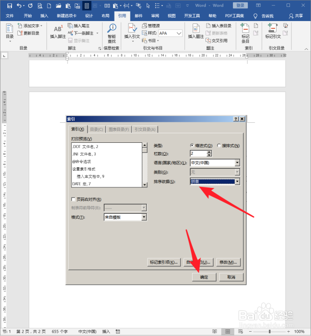The width and height of the screenshot is (311, 336).
Task: Click the dialog help ? button
Action: tap(236, 119)
